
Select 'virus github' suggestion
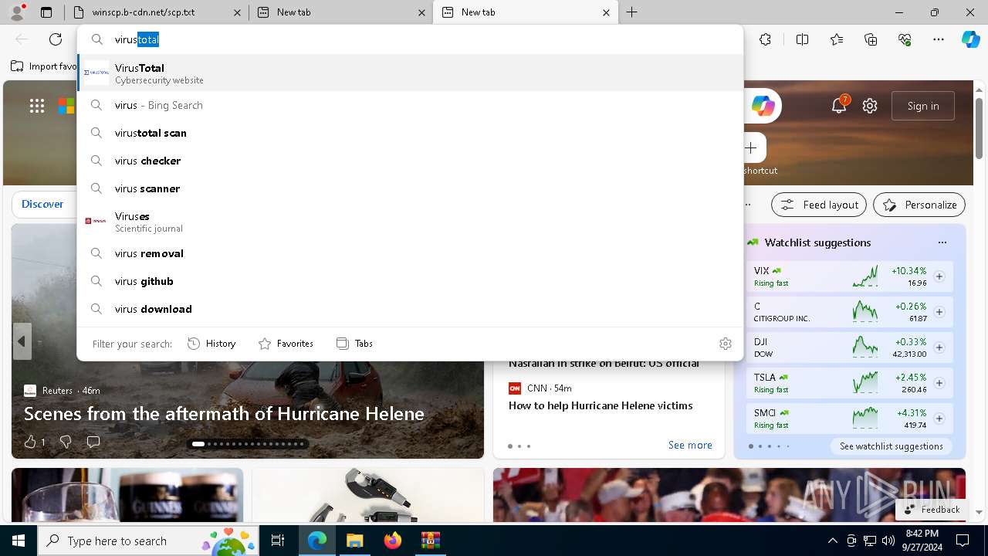coord(410,281)
